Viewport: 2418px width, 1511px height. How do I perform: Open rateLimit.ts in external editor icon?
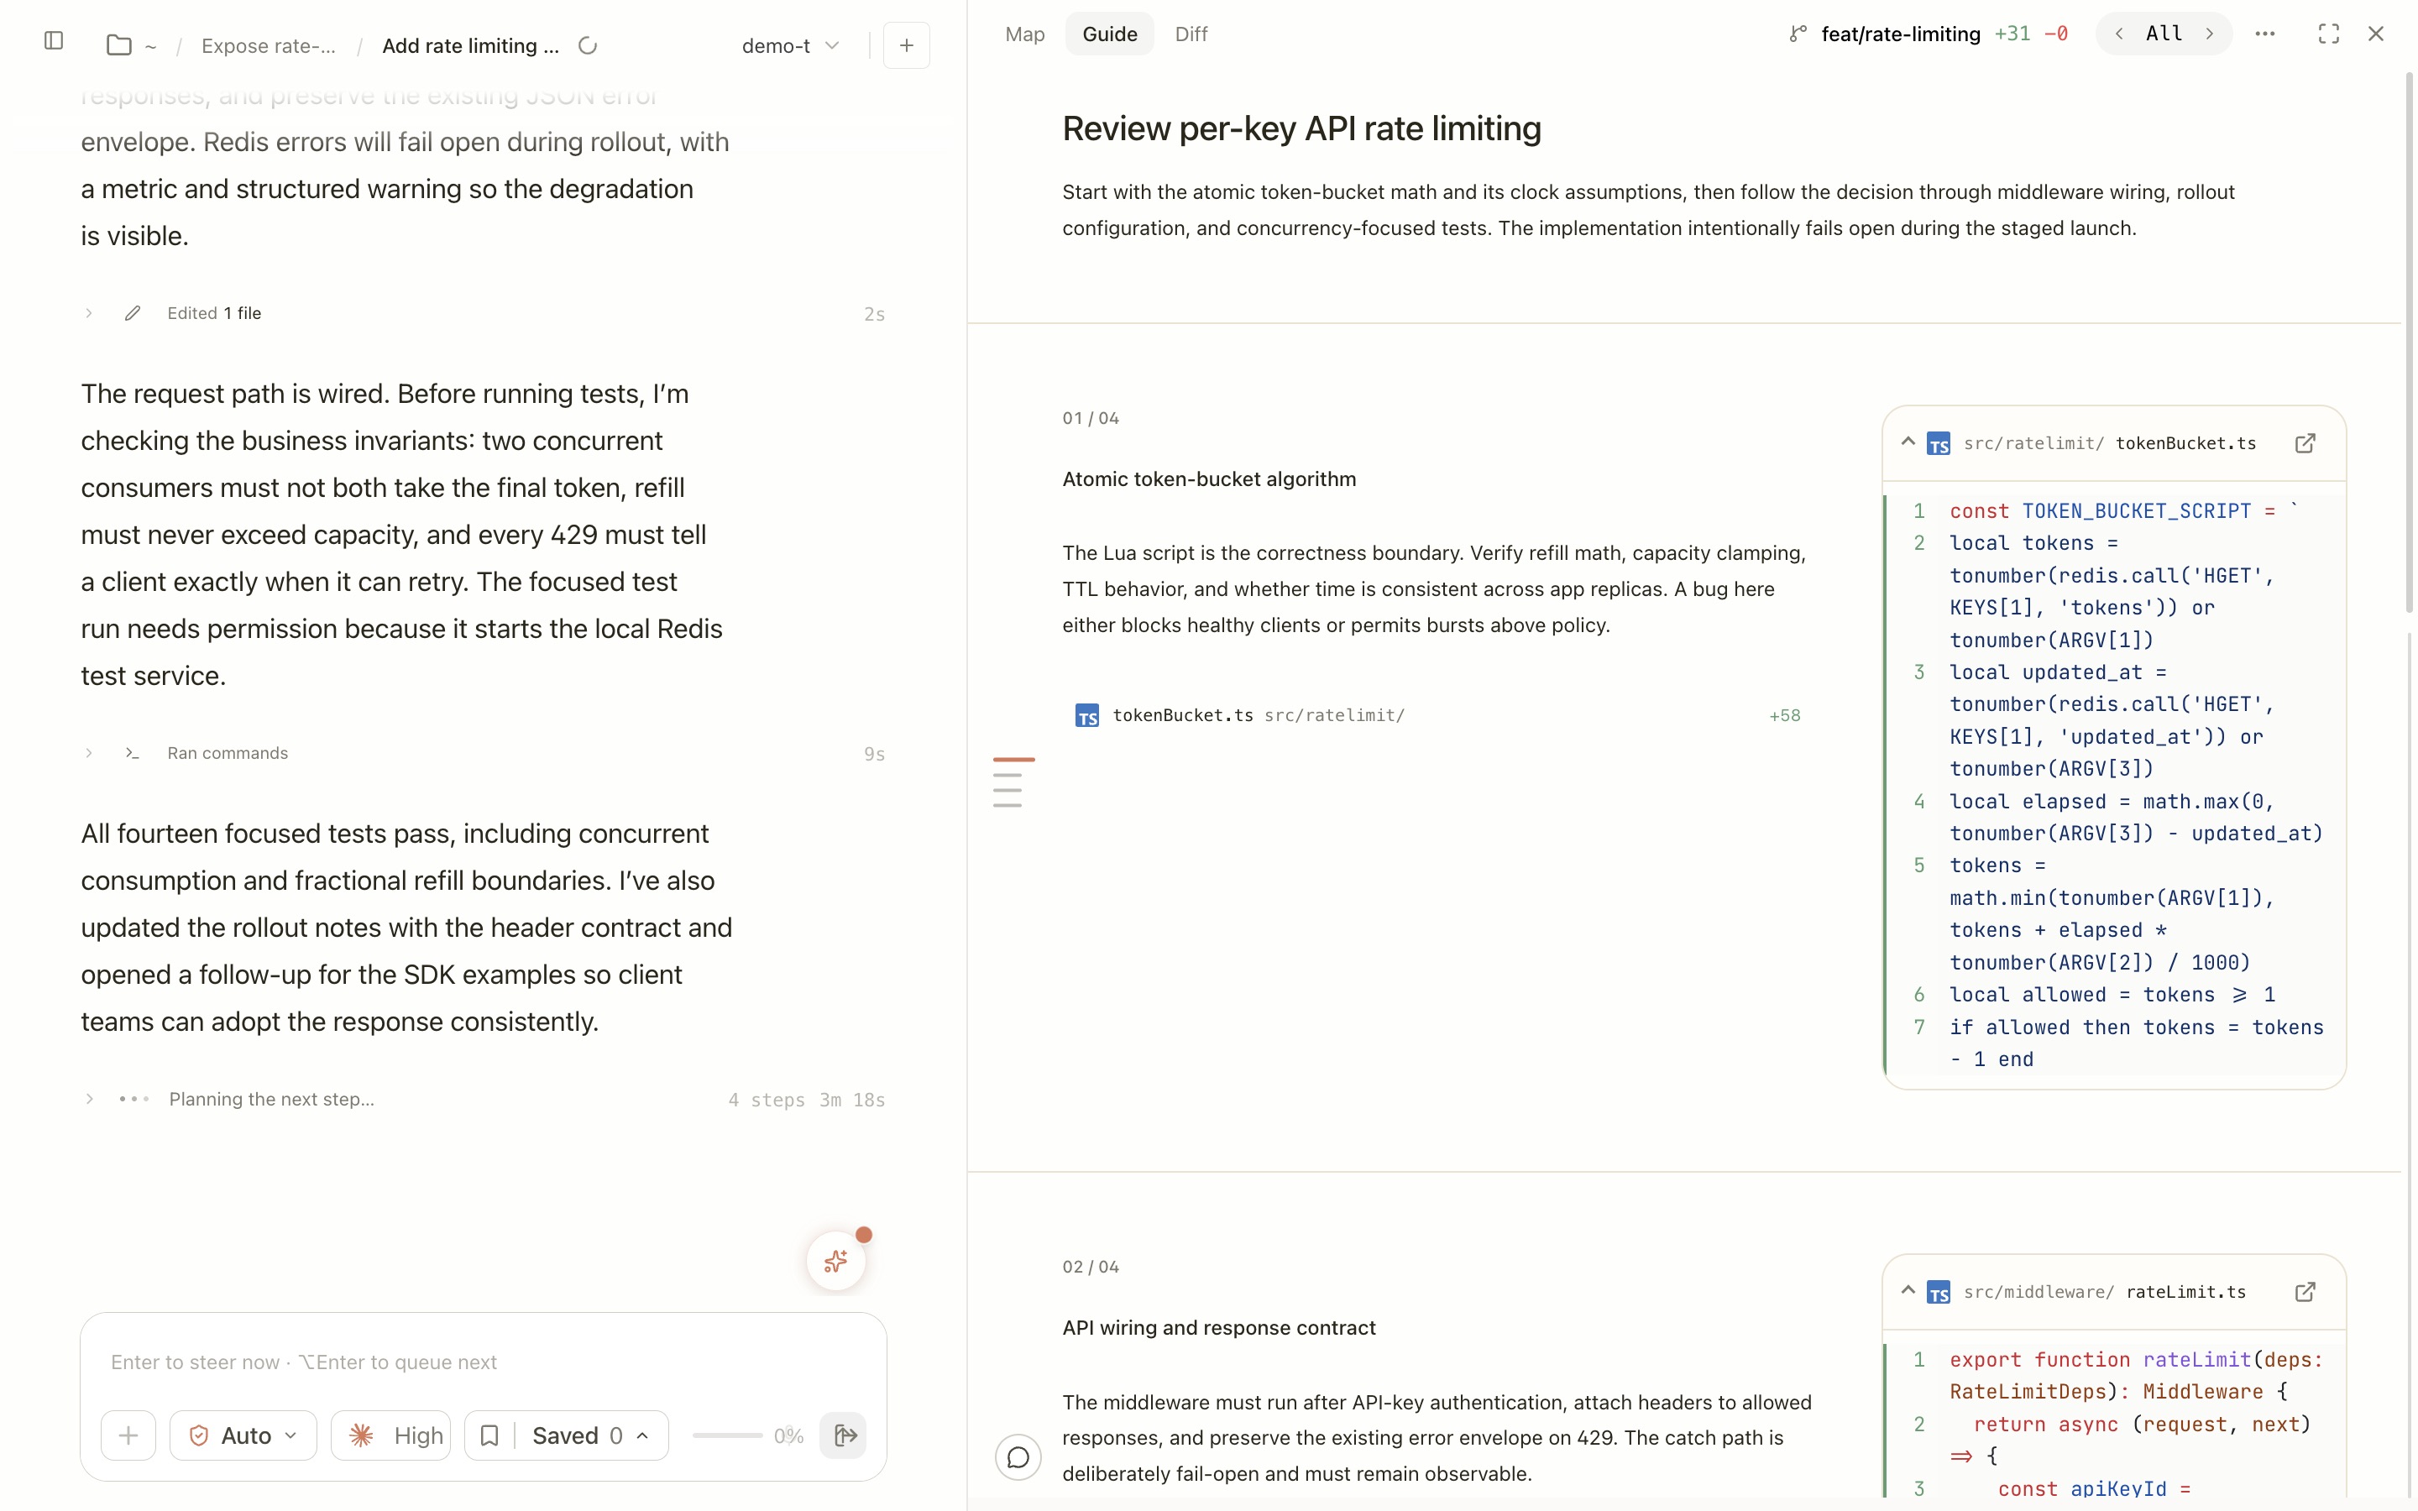(x=2304, y=1292)
